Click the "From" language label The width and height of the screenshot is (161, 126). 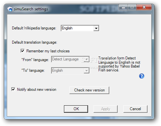[x=35, y=60]
